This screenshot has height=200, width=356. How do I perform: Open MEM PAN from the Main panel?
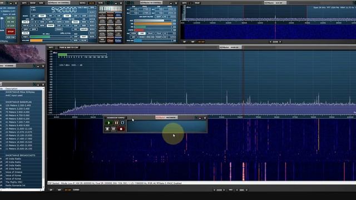[11, 37]
